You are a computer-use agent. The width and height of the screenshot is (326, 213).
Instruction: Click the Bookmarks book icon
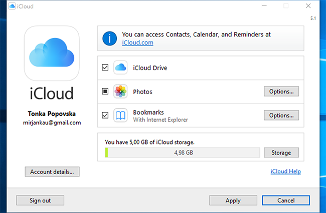[120, 115]
